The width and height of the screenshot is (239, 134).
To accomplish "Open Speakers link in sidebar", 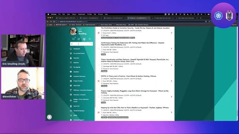I will click(x=76, y=72).
